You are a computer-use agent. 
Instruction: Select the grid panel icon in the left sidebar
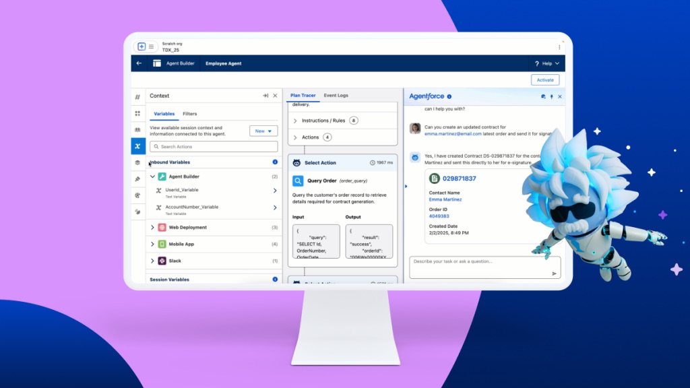pyautogui.click(x=137, y=113)
